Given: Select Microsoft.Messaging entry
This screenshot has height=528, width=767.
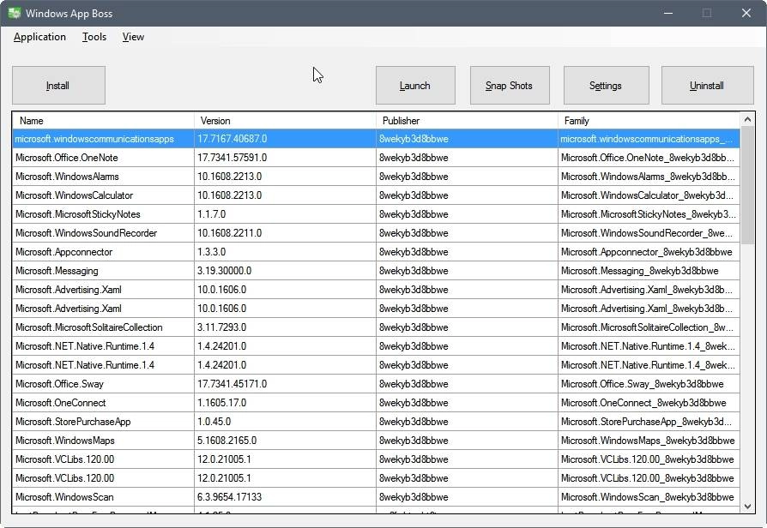Looking at the screenshot, I should click(x=376, y=271).
